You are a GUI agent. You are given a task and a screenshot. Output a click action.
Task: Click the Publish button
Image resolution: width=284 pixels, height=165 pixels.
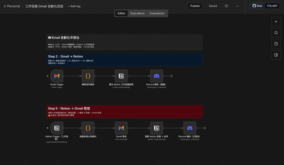tap(195, 6)
